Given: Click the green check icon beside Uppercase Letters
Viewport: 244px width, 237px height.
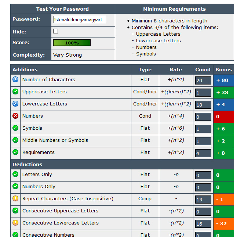Looking at the screenshot, I should (15, 91).
